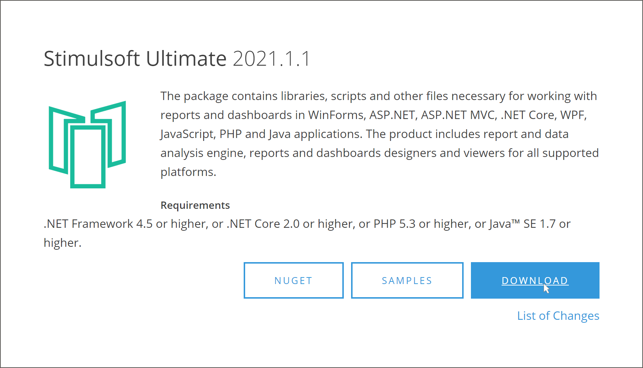Click the Requirements label
This screenshot has width=643, height=368.
pyautogui.click(x=195, y=205)
